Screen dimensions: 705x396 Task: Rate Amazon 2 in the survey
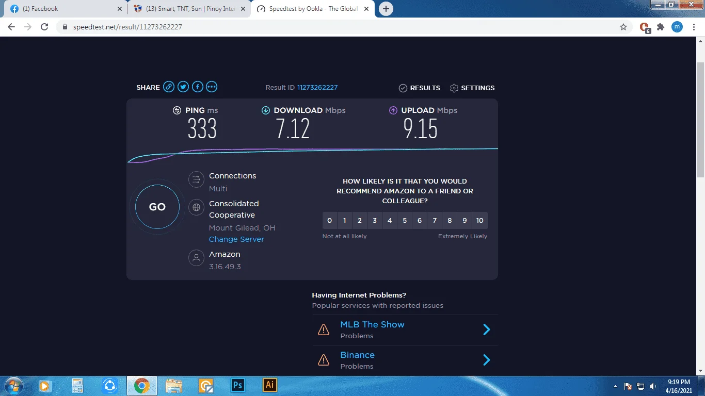tap(360, 220)
